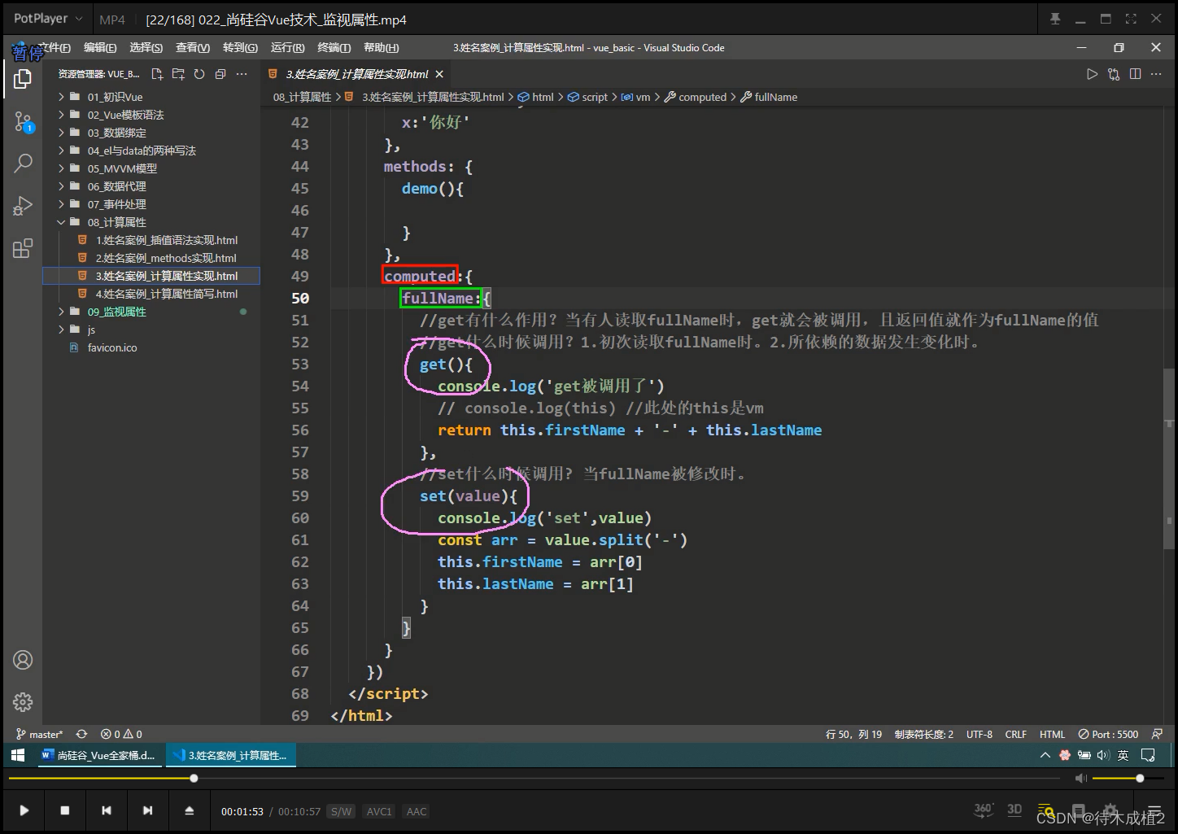1178x834 pixels.
Task: Open the 终端(T) menu
Action: pos(334,48)
